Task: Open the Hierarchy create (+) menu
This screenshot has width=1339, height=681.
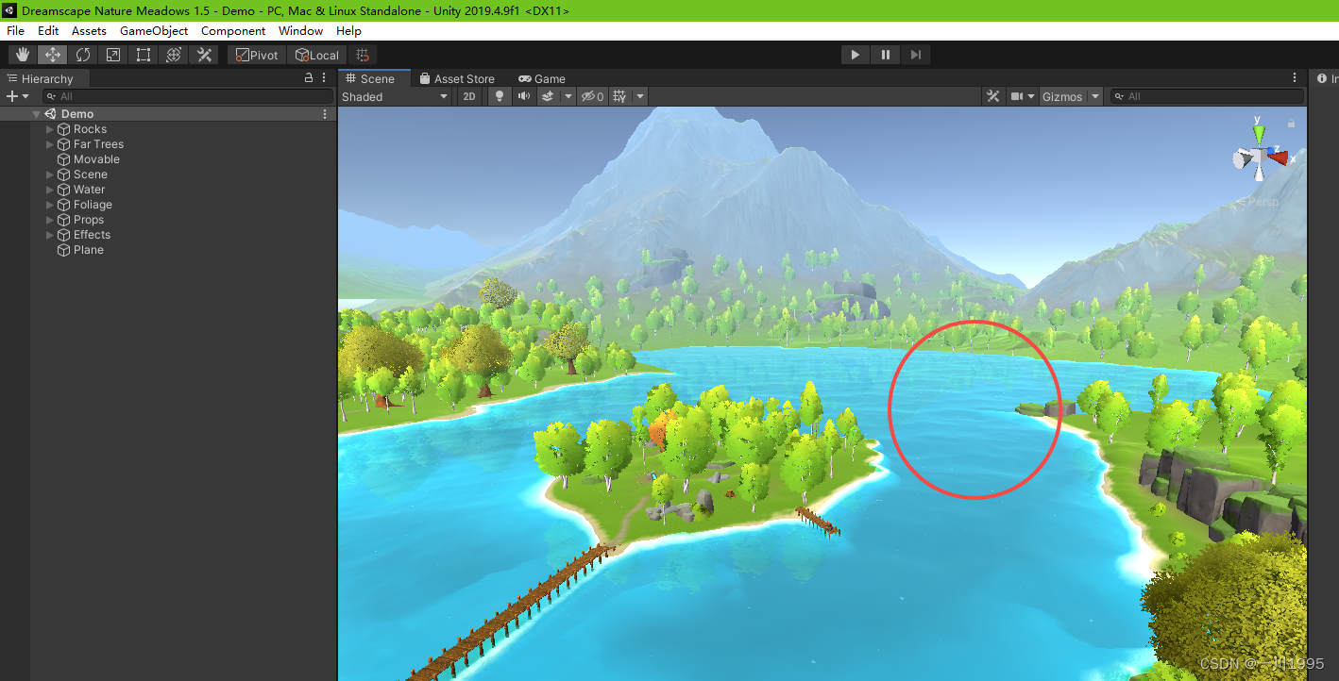Action: point(17,96)
